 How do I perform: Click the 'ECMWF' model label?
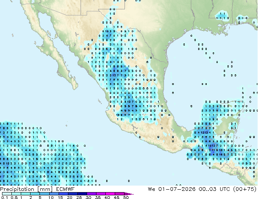pyautogui.click(x=66, y=189)
